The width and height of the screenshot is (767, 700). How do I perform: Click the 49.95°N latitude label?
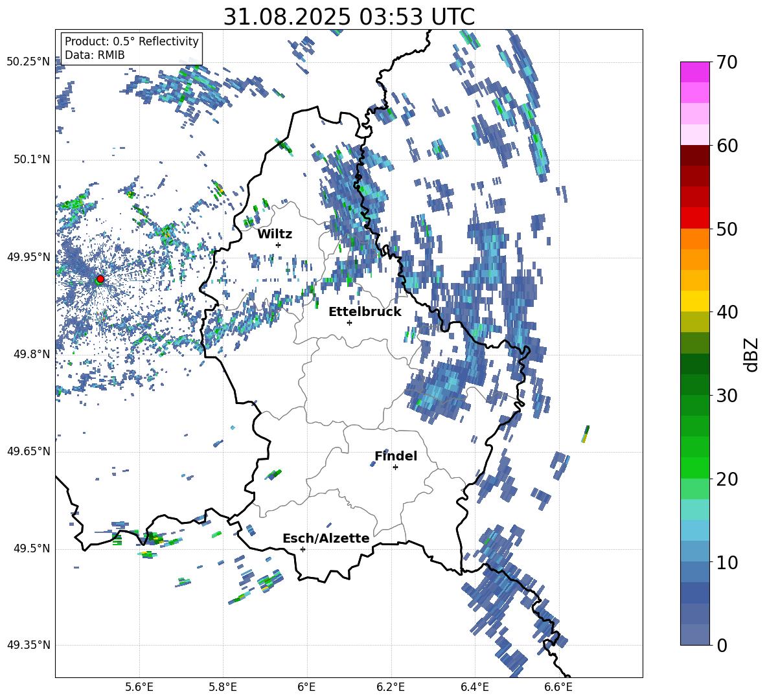[29, 257]
